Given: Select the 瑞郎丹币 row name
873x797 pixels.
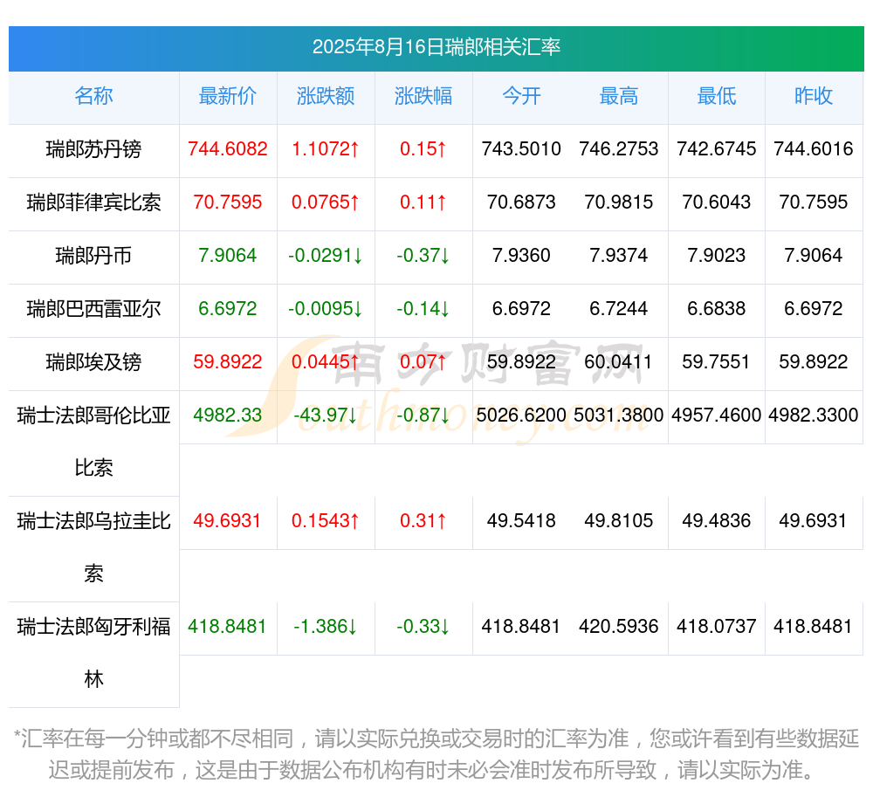Looking at the screenshot, I should coord(93,256).
